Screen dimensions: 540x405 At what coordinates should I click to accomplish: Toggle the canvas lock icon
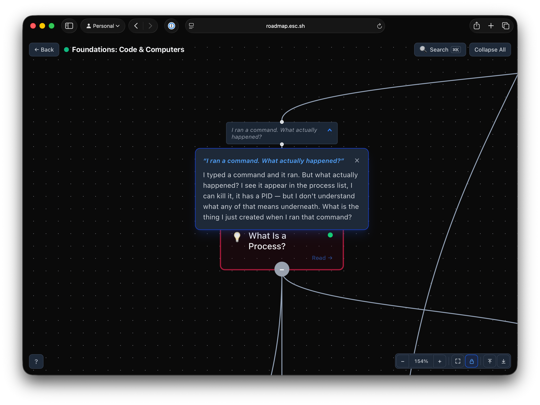pos(471,361)
